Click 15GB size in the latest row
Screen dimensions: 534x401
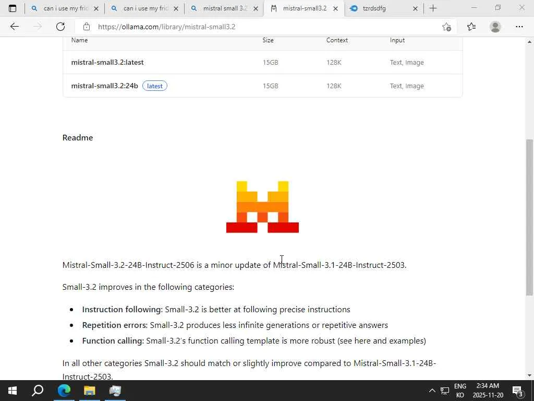(x=271, y=63)
